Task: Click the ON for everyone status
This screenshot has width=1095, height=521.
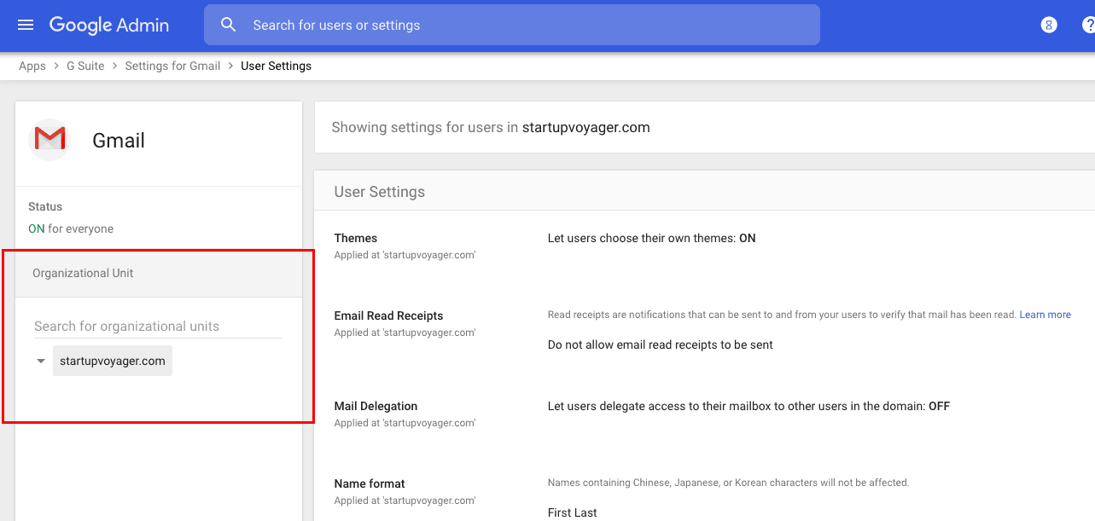Action: [71, 229]
